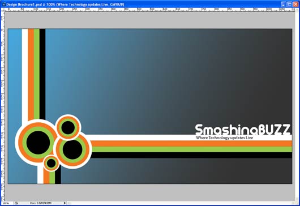
Task: Minimize the Design Brochure1.psd window
Action: (284, 4)
